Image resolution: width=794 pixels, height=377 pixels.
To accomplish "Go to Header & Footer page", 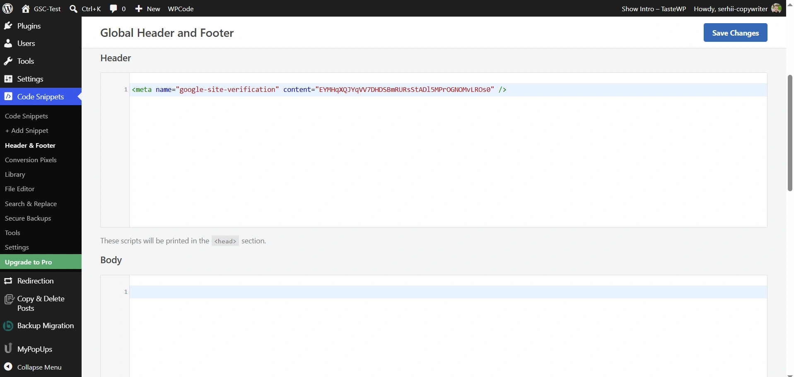I will pyautogui.click(x=30, y=145).
